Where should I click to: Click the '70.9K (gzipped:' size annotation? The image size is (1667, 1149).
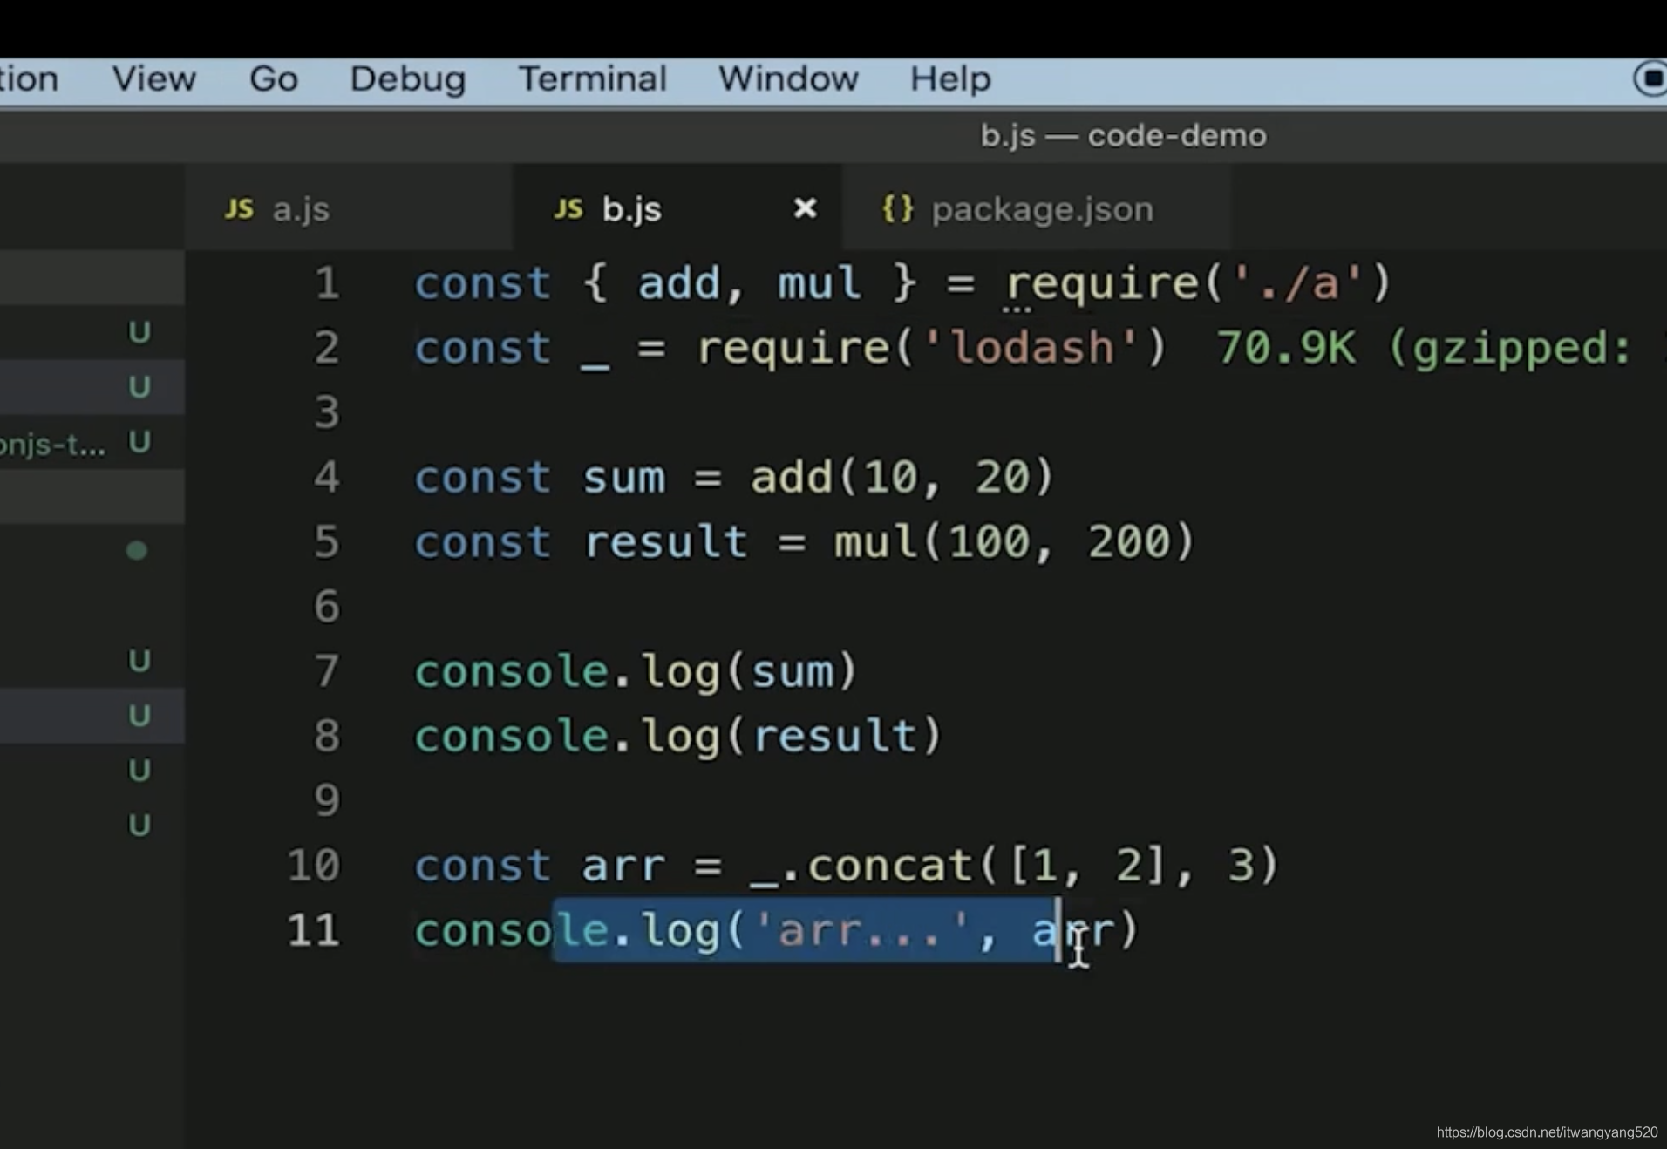click(x=1425, y=349)
